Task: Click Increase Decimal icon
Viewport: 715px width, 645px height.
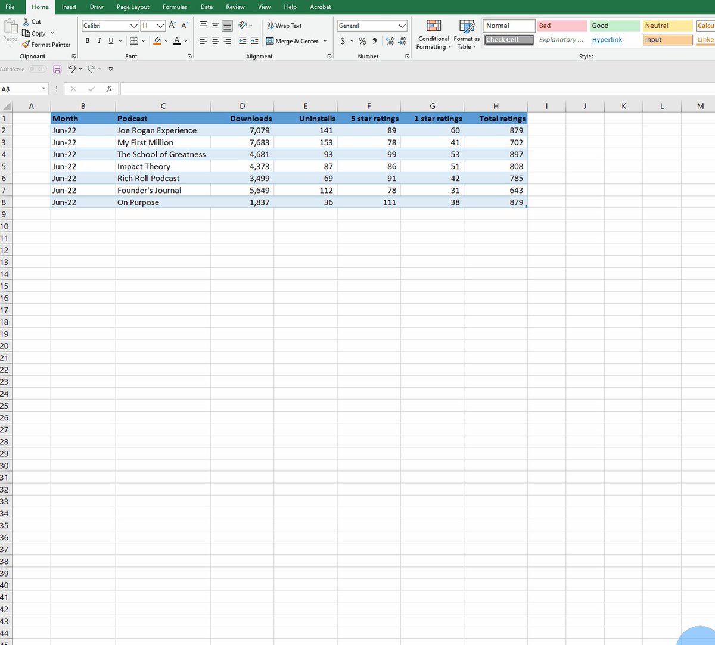Action: (x=390, y=41)
